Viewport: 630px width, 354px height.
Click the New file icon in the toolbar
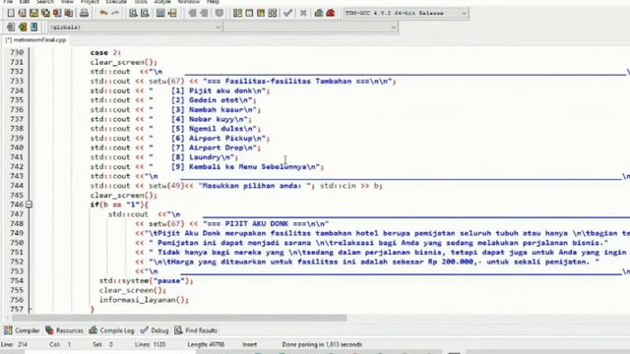point(11,13)
